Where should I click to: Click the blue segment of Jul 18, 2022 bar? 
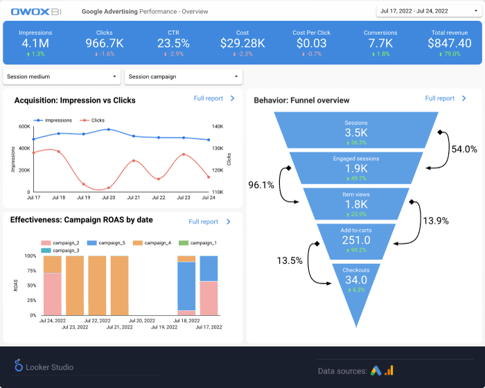click(186, 286)
